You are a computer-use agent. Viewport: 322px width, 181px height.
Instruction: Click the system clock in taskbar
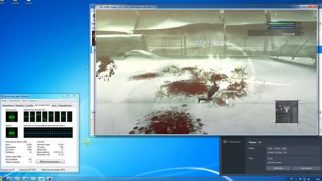[317, 179]
